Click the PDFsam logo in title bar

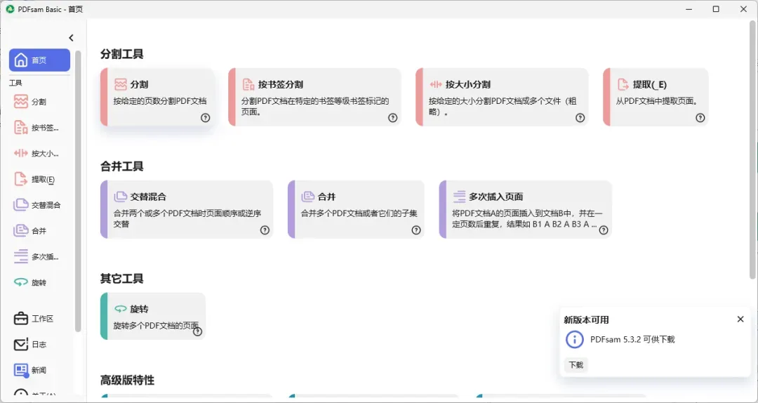(x=10, y=9)
